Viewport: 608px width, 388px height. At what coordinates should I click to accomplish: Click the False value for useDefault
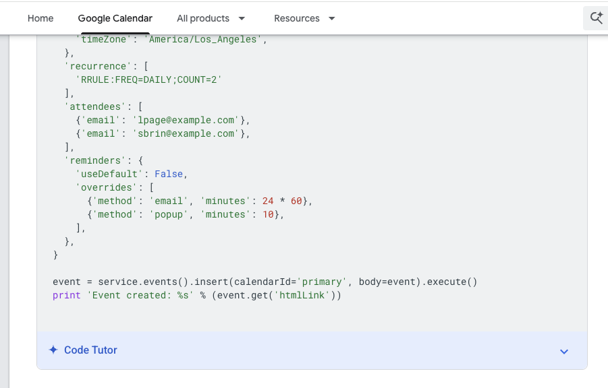169,174
